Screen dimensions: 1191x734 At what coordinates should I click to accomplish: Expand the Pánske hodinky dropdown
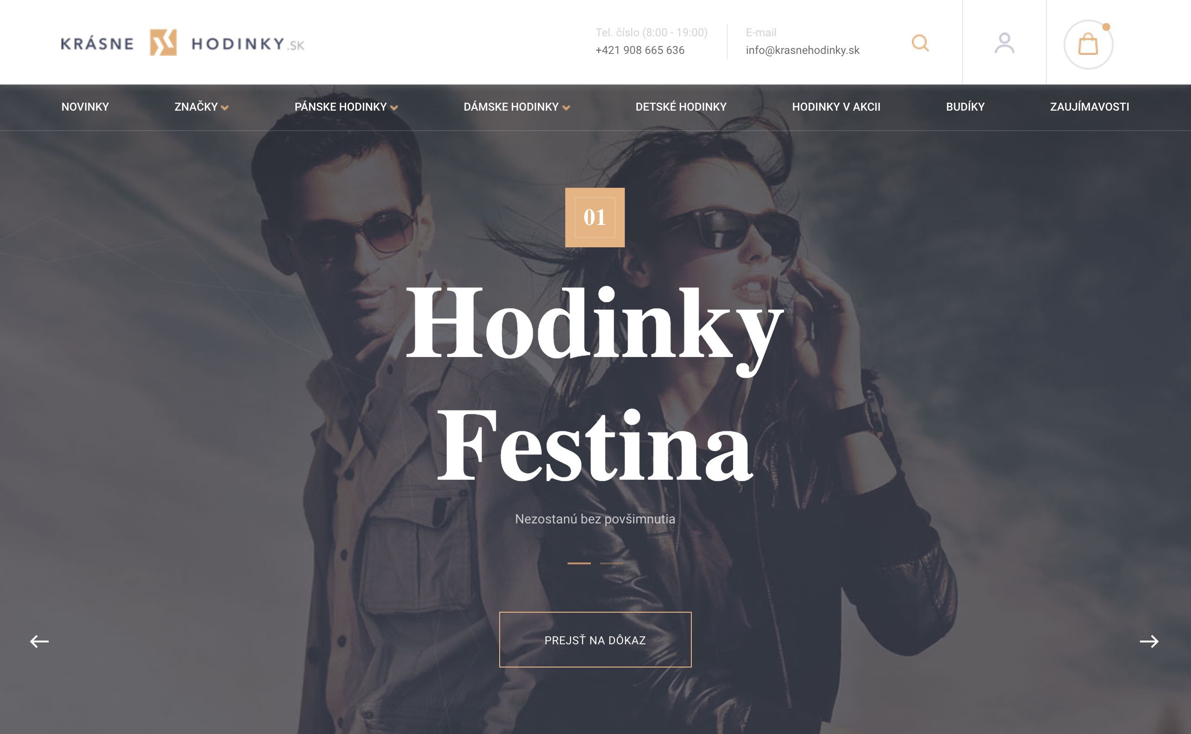(346, 107)
